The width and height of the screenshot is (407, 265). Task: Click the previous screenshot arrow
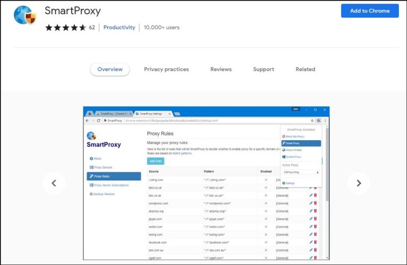coord(54,183)
